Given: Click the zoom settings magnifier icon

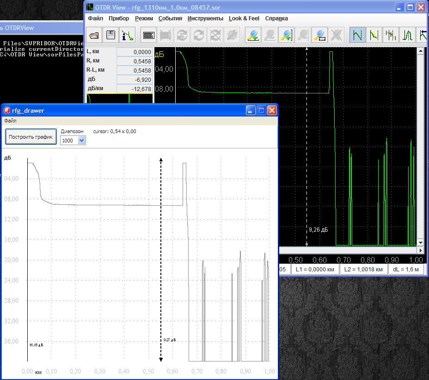Looking at the screenshot, I should pyautogui.click(x=319, y=35).
